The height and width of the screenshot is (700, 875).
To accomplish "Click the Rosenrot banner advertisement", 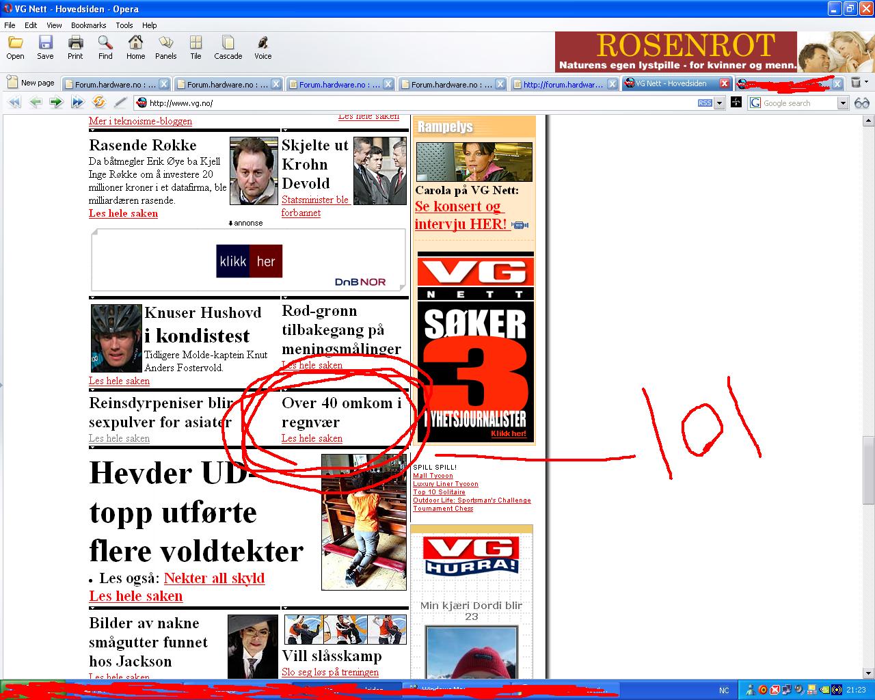I will coord(714,52).
